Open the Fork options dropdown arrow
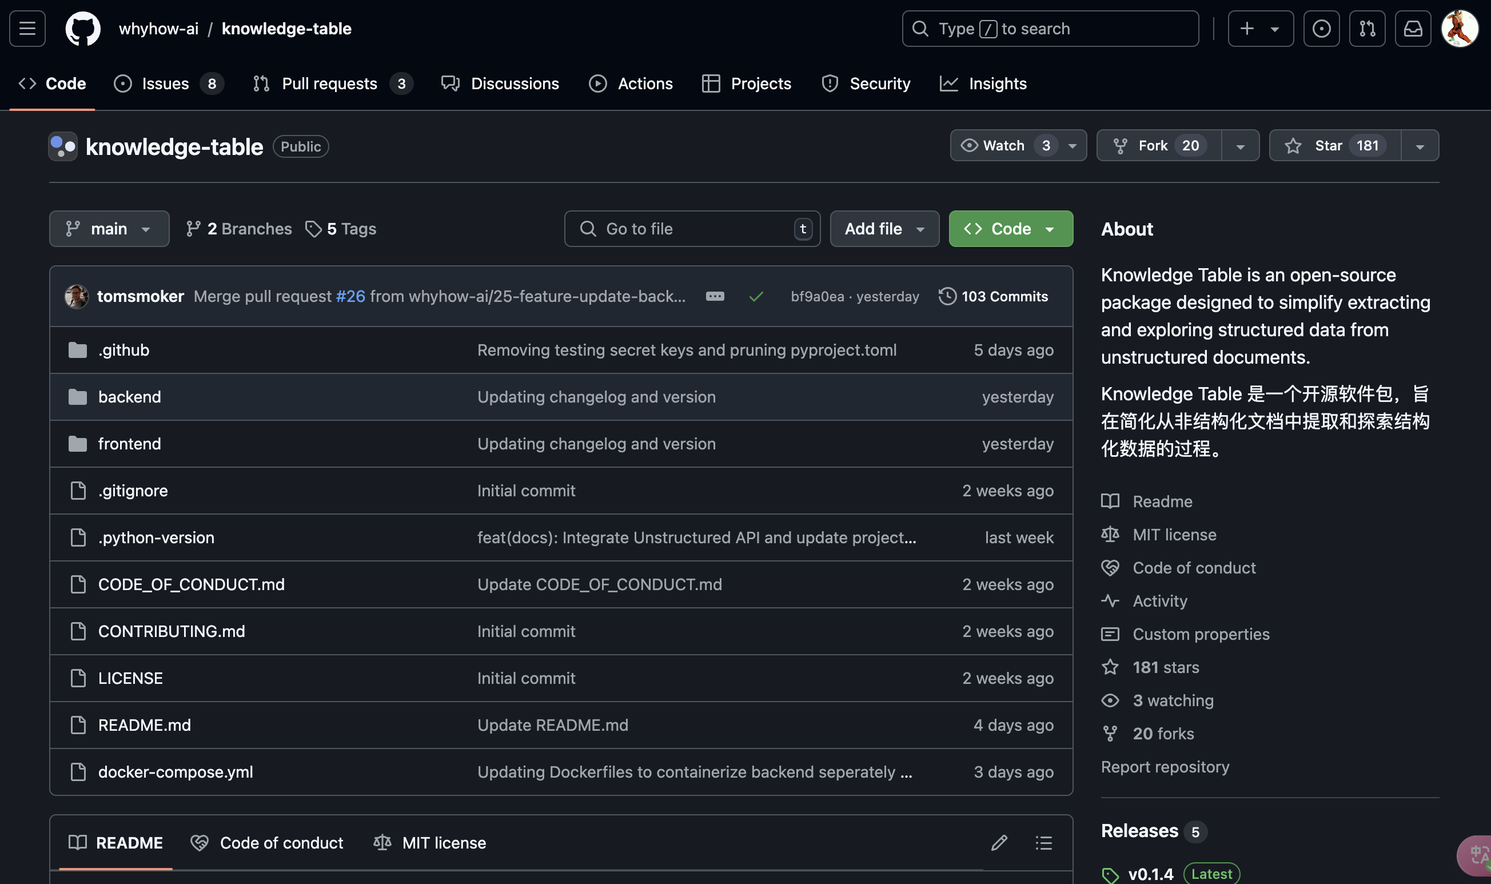1491x884 pixels. coord(1241,145)
